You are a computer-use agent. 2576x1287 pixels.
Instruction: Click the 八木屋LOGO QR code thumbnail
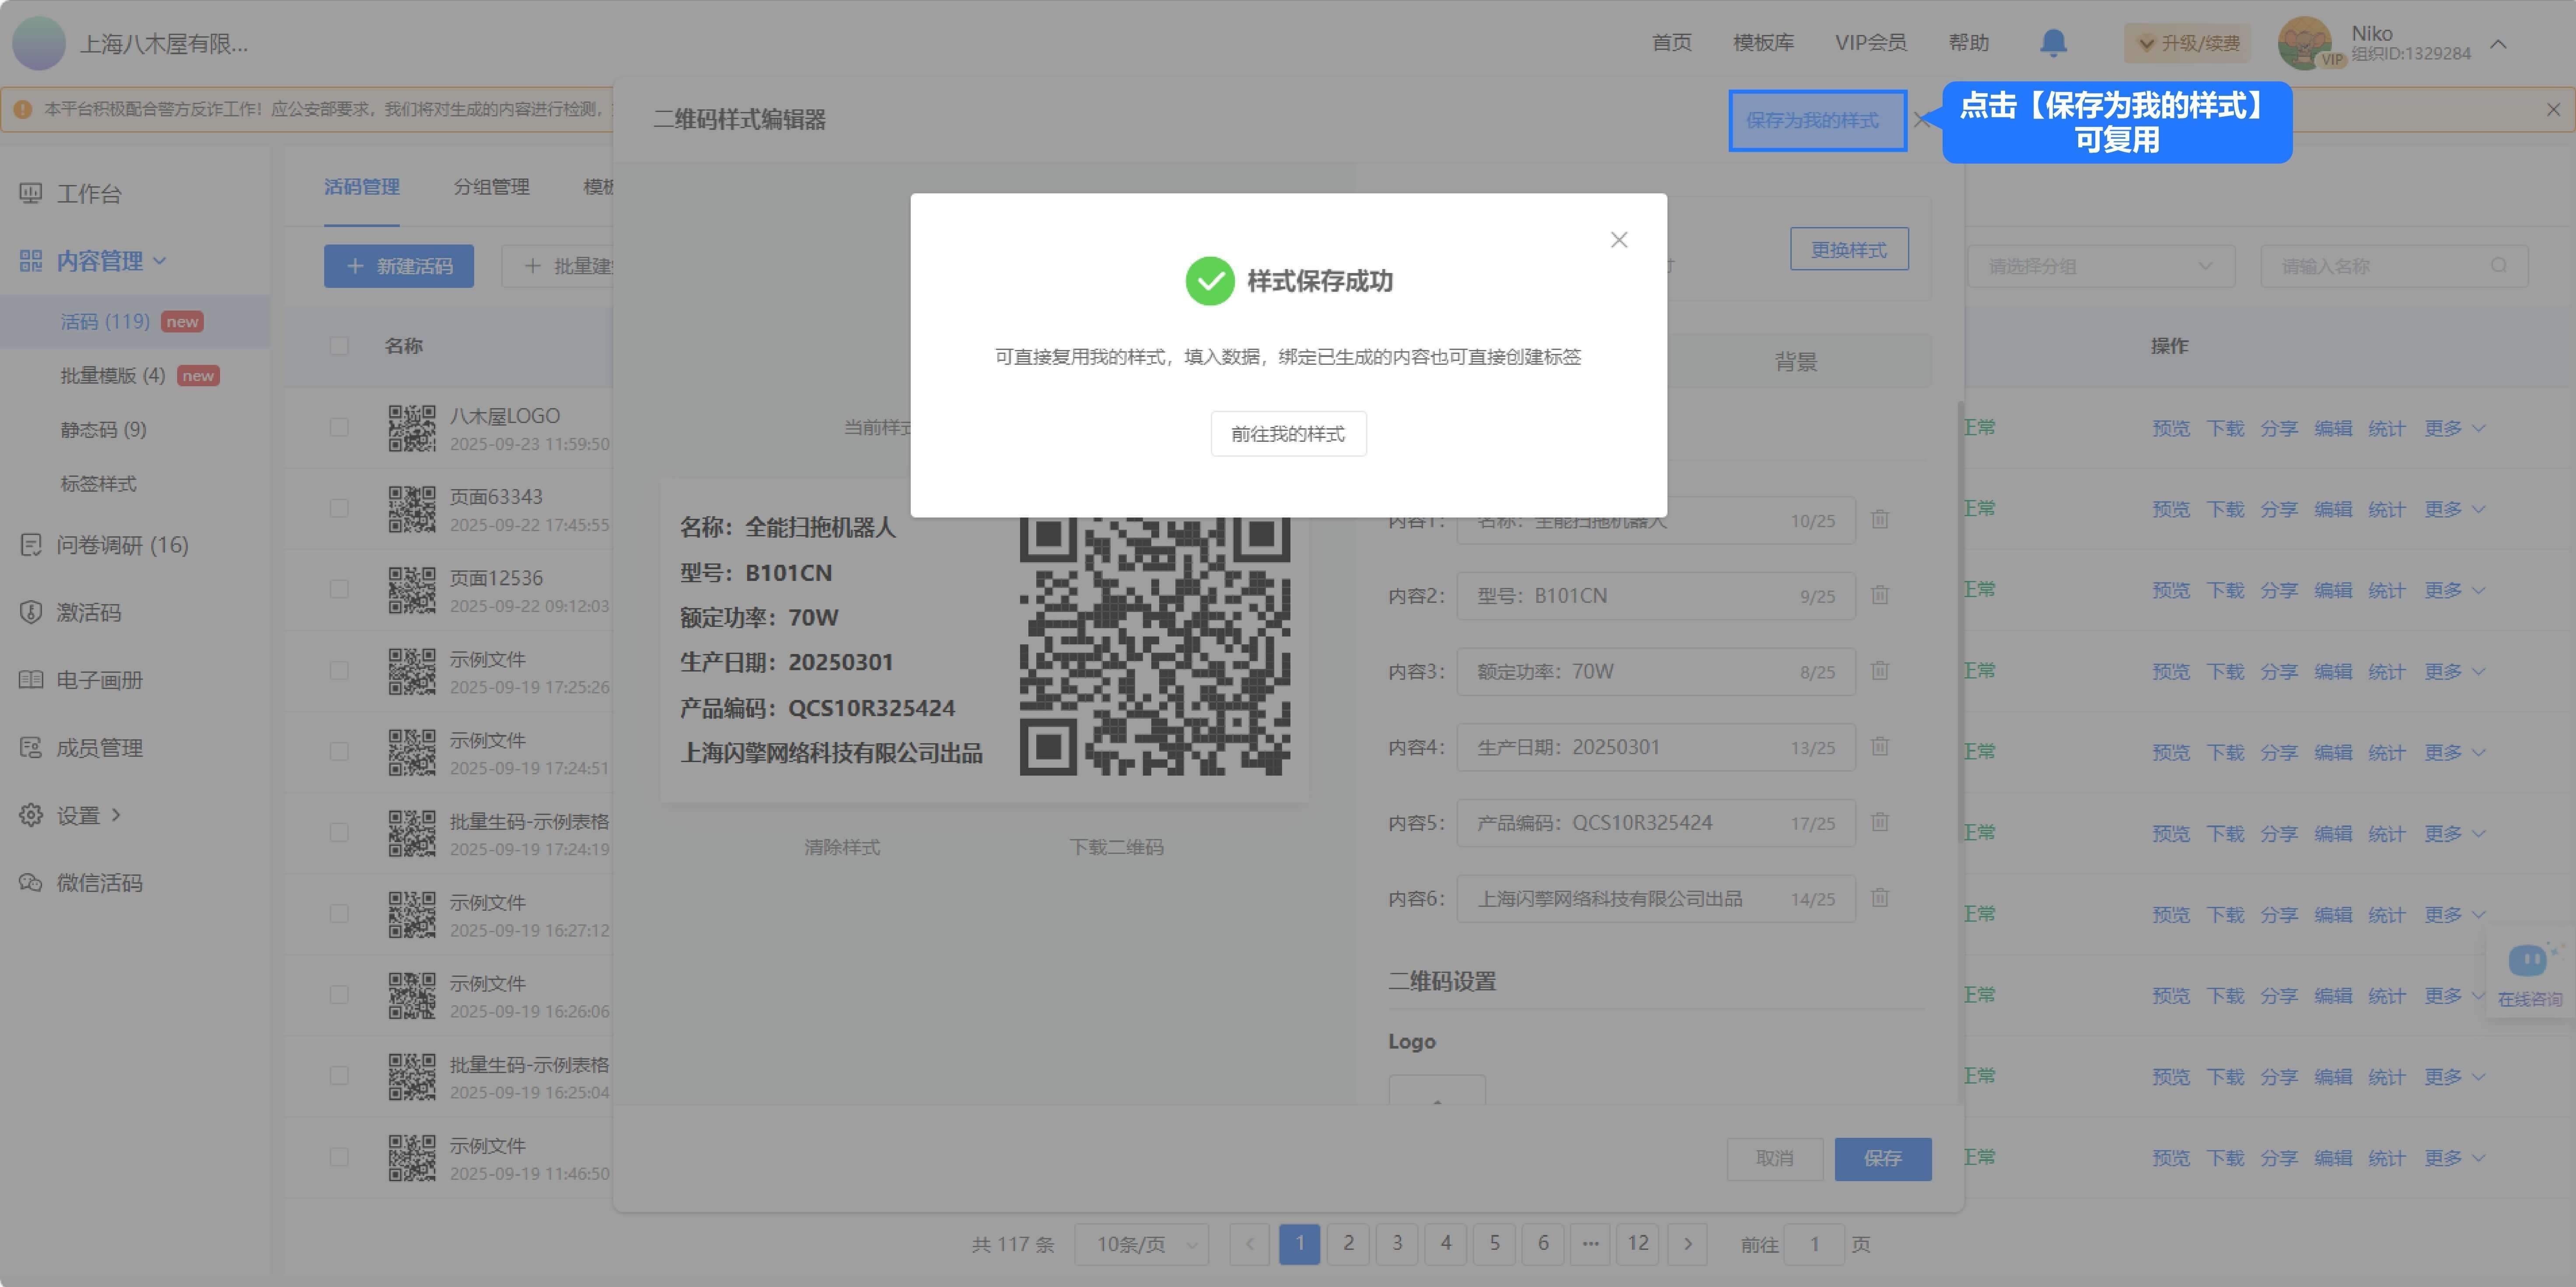point(412,428)
